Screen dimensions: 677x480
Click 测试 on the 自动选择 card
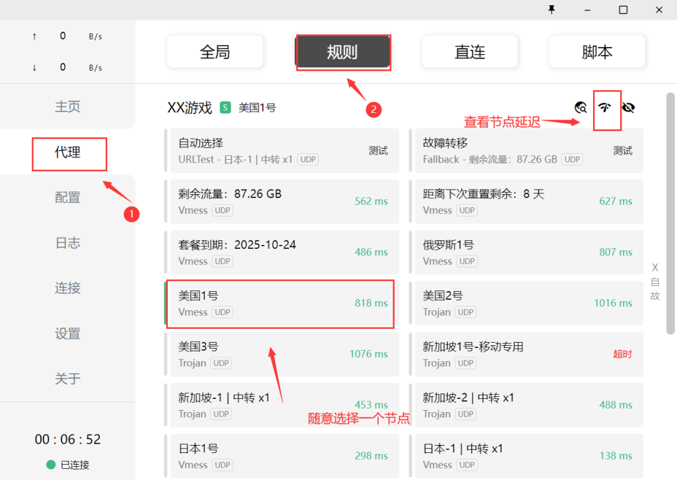(378, 151)
